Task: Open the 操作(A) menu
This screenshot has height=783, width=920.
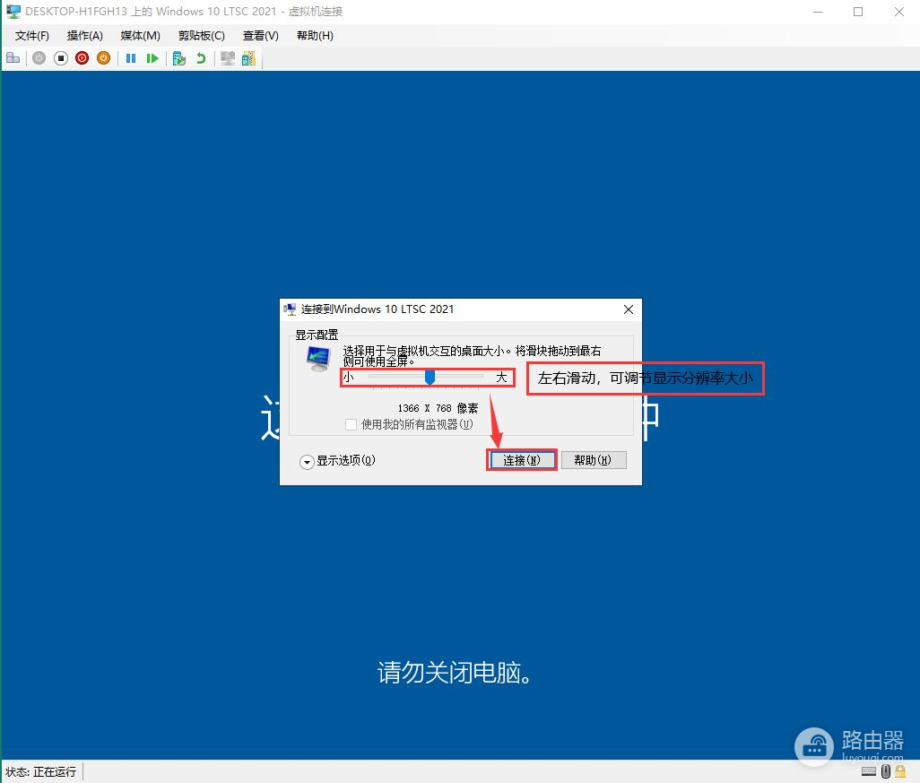Action: [x=84, y=35]
